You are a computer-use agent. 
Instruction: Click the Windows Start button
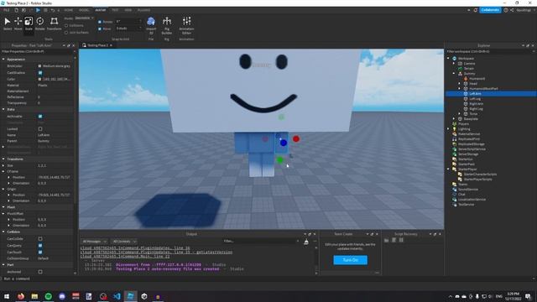click(7, 296)
